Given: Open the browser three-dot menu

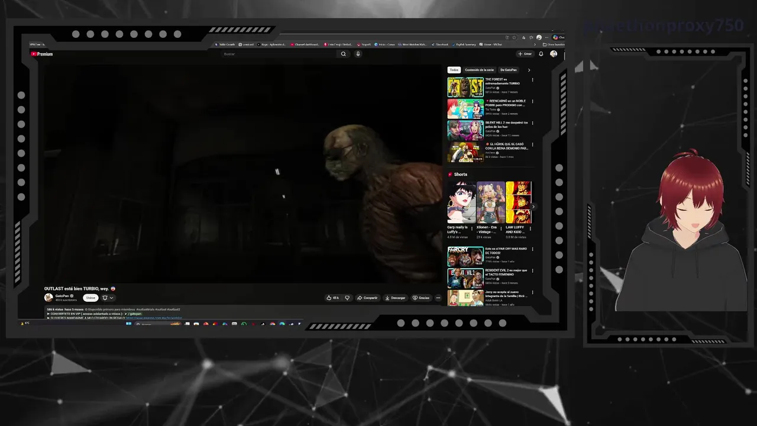Looking at the screenshot, I should point(546,37).
